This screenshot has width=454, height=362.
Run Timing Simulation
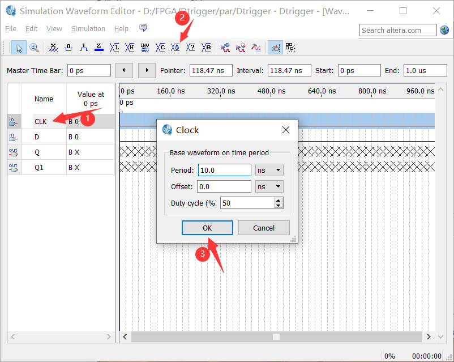pyautogui.click(x=241, y=48)
